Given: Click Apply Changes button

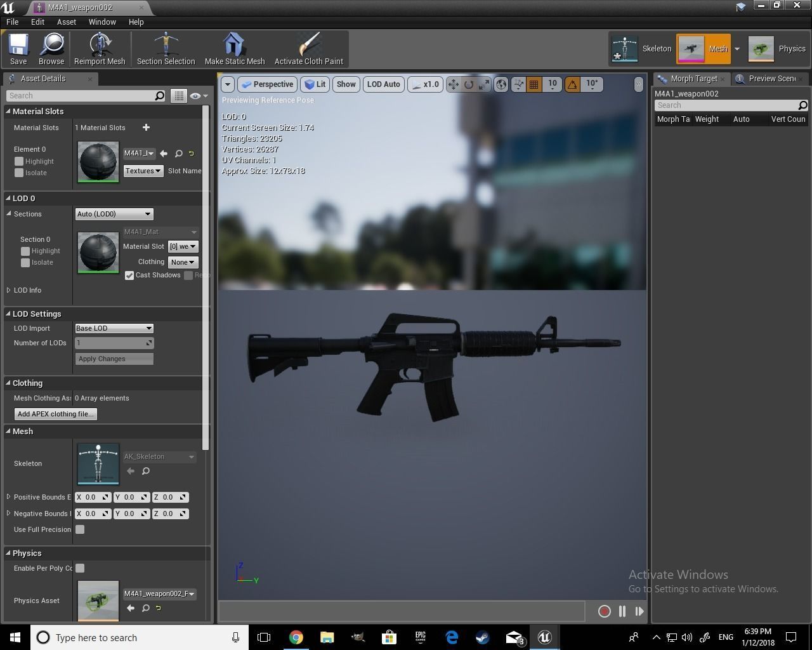Looking at the screenshot, I should coord(114,359).
